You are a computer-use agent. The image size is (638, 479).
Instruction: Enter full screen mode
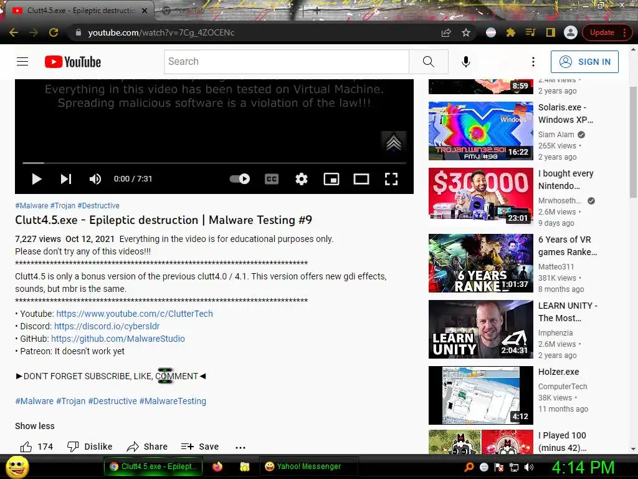(x=391, y=179)
